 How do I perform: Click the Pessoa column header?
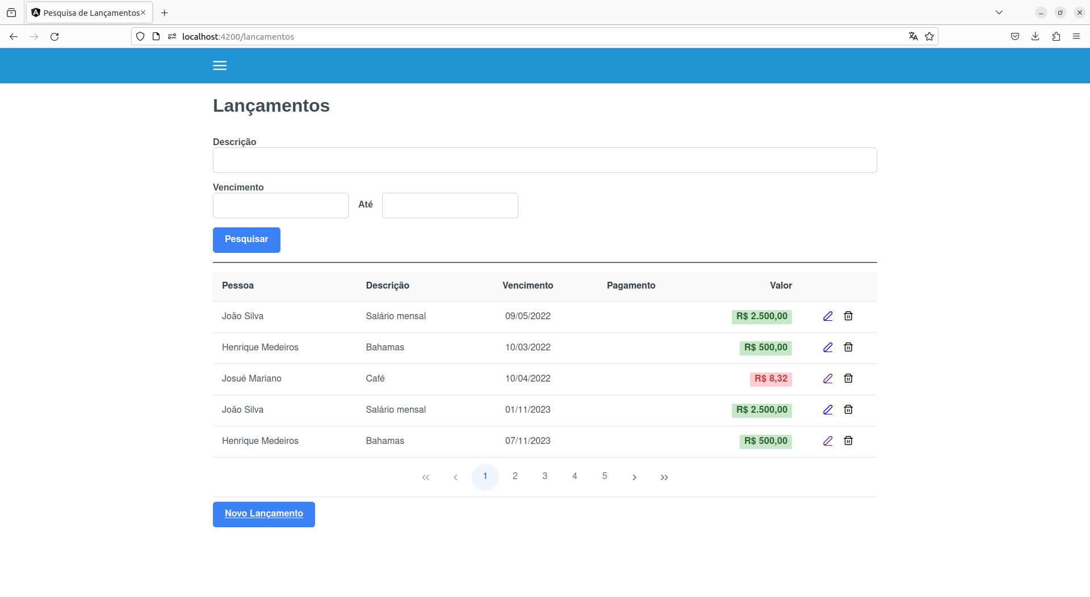pos(238,286)
